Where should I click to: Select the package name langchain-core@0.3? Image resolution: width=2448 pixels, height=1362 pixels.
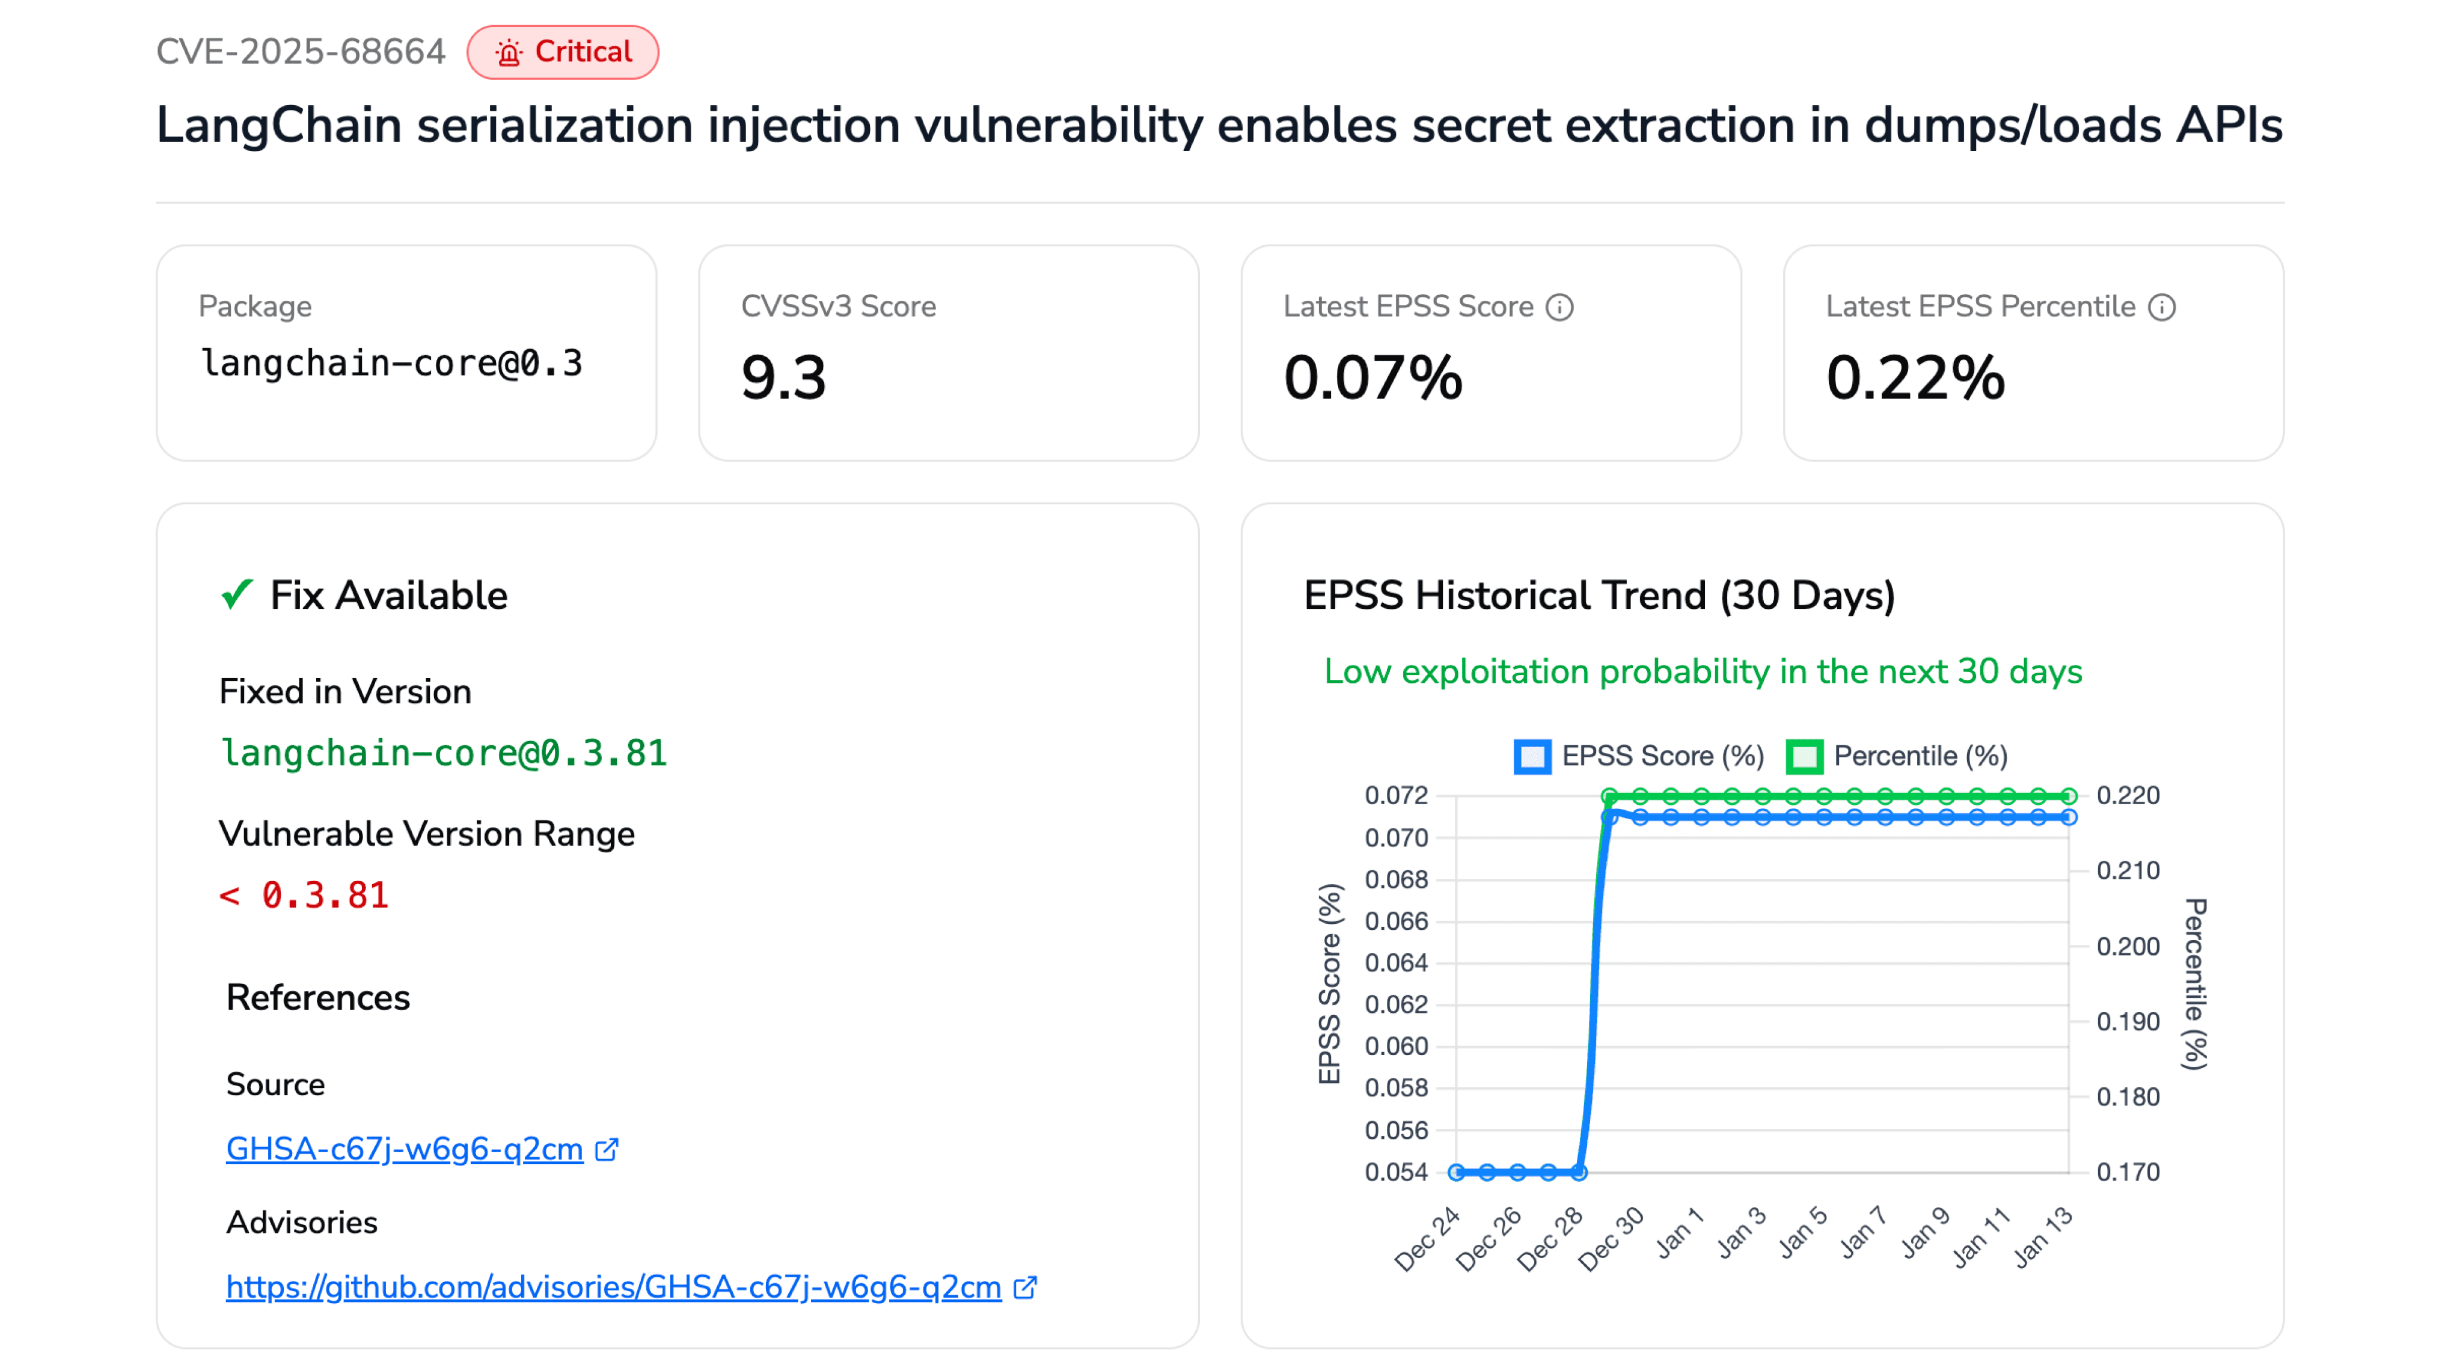[x=393, y=364]
